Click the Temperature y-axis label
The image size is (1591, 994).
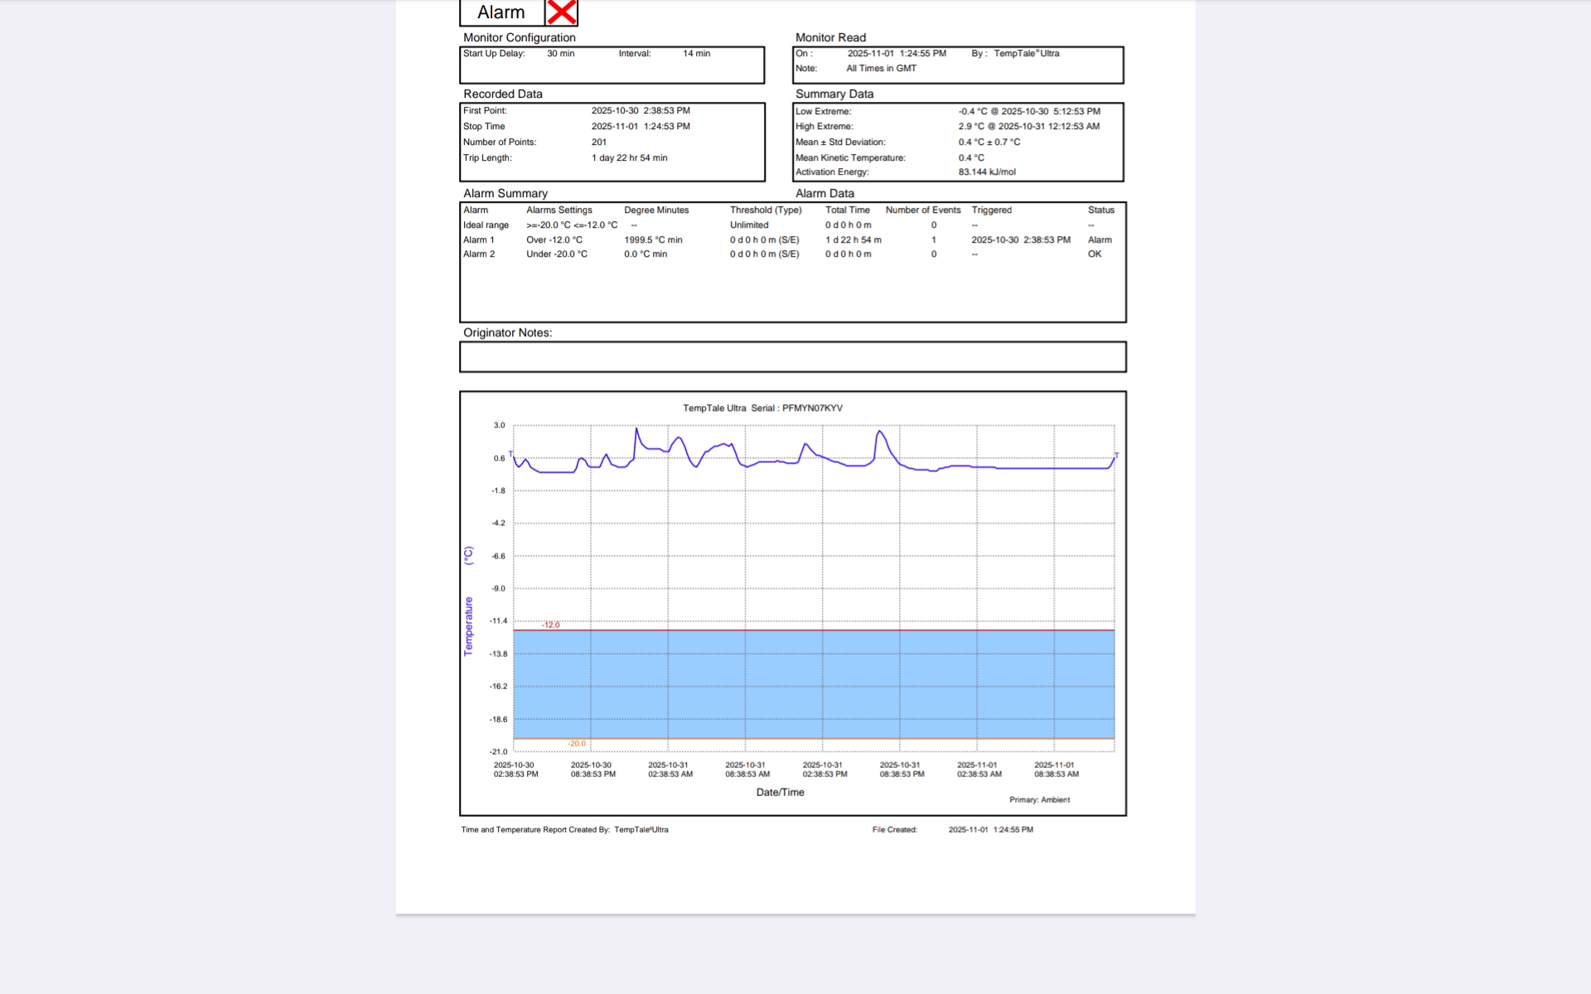(468, 626)
